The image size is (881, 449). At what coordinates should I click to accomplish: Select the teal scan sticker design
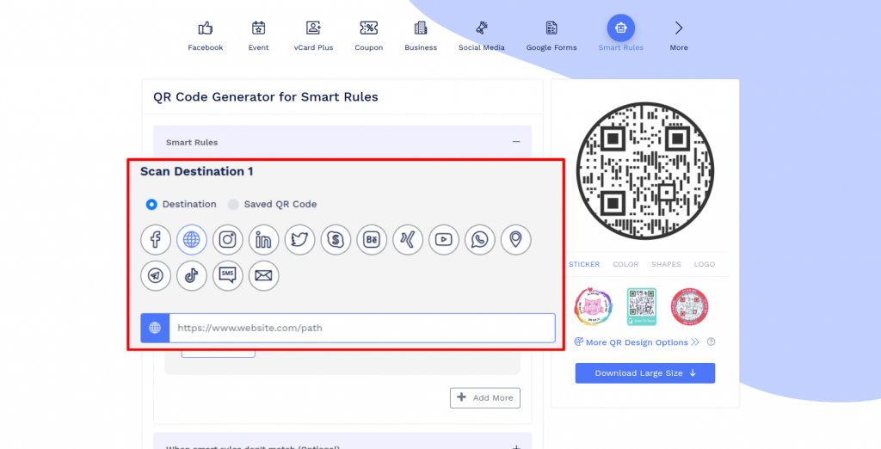point(642,306)
